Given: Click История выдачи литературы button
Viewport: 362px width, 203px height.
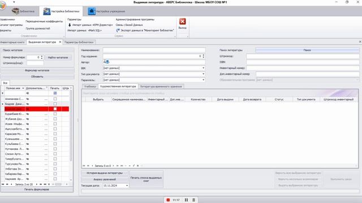Looking at the screenshot, I should pyautogui.click(x=105, y=173).
